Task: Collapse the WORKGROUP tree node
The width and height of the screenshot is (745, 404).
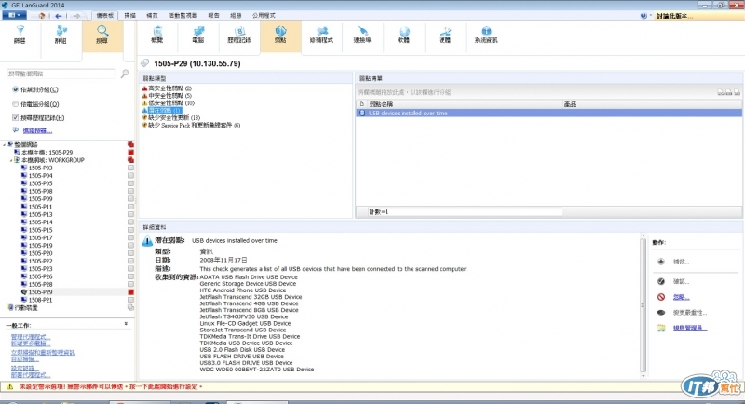Action: pyautogui.click(x=11, y=160)
